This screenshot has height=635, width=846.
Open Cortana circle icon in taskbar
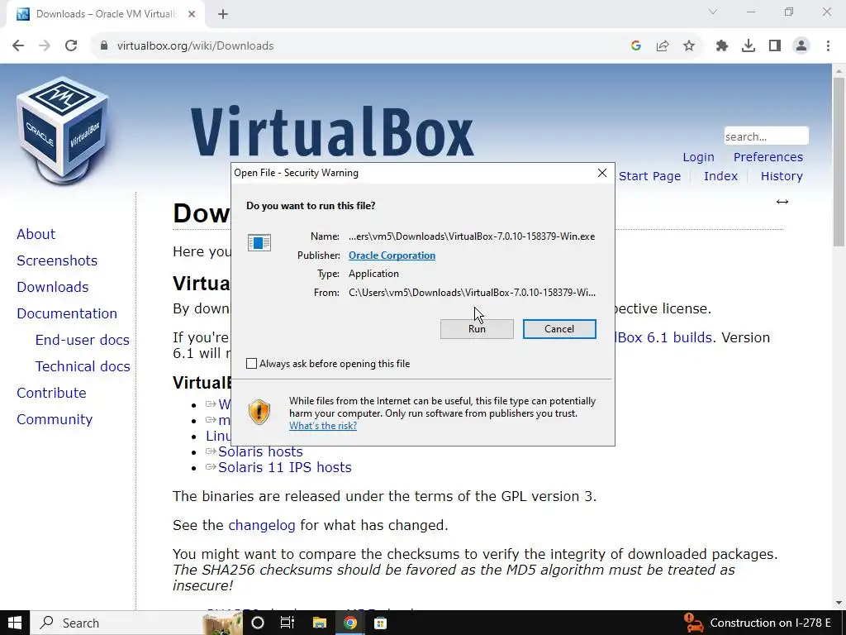(x=258, y=623)
